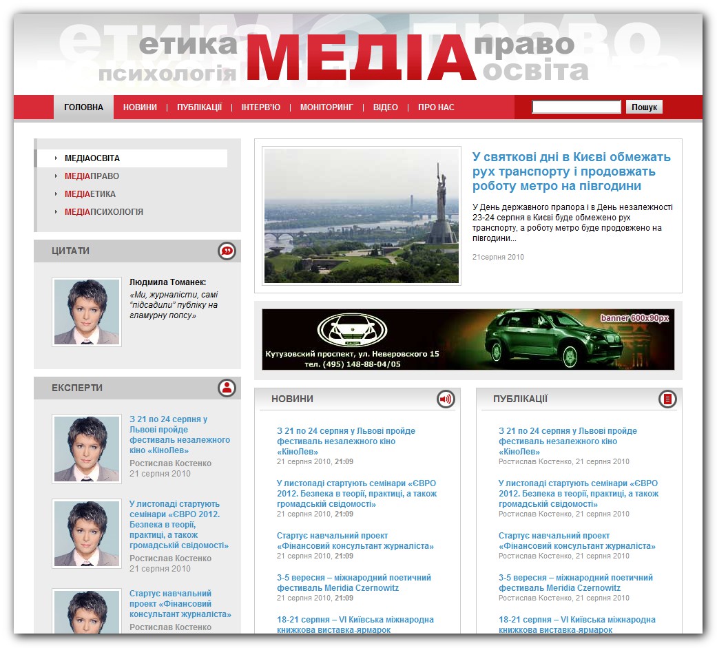This screenshot has height=648, width=717.
Task: Open the КіноЛев festival news link
Action: click(346, 439)
